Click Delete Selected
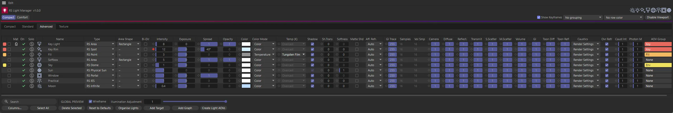Viewport: 673px width, 113px height. [x=71, y=108]
